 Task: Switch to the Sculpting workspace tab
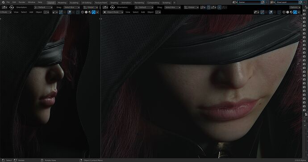(x=74, y=3)
